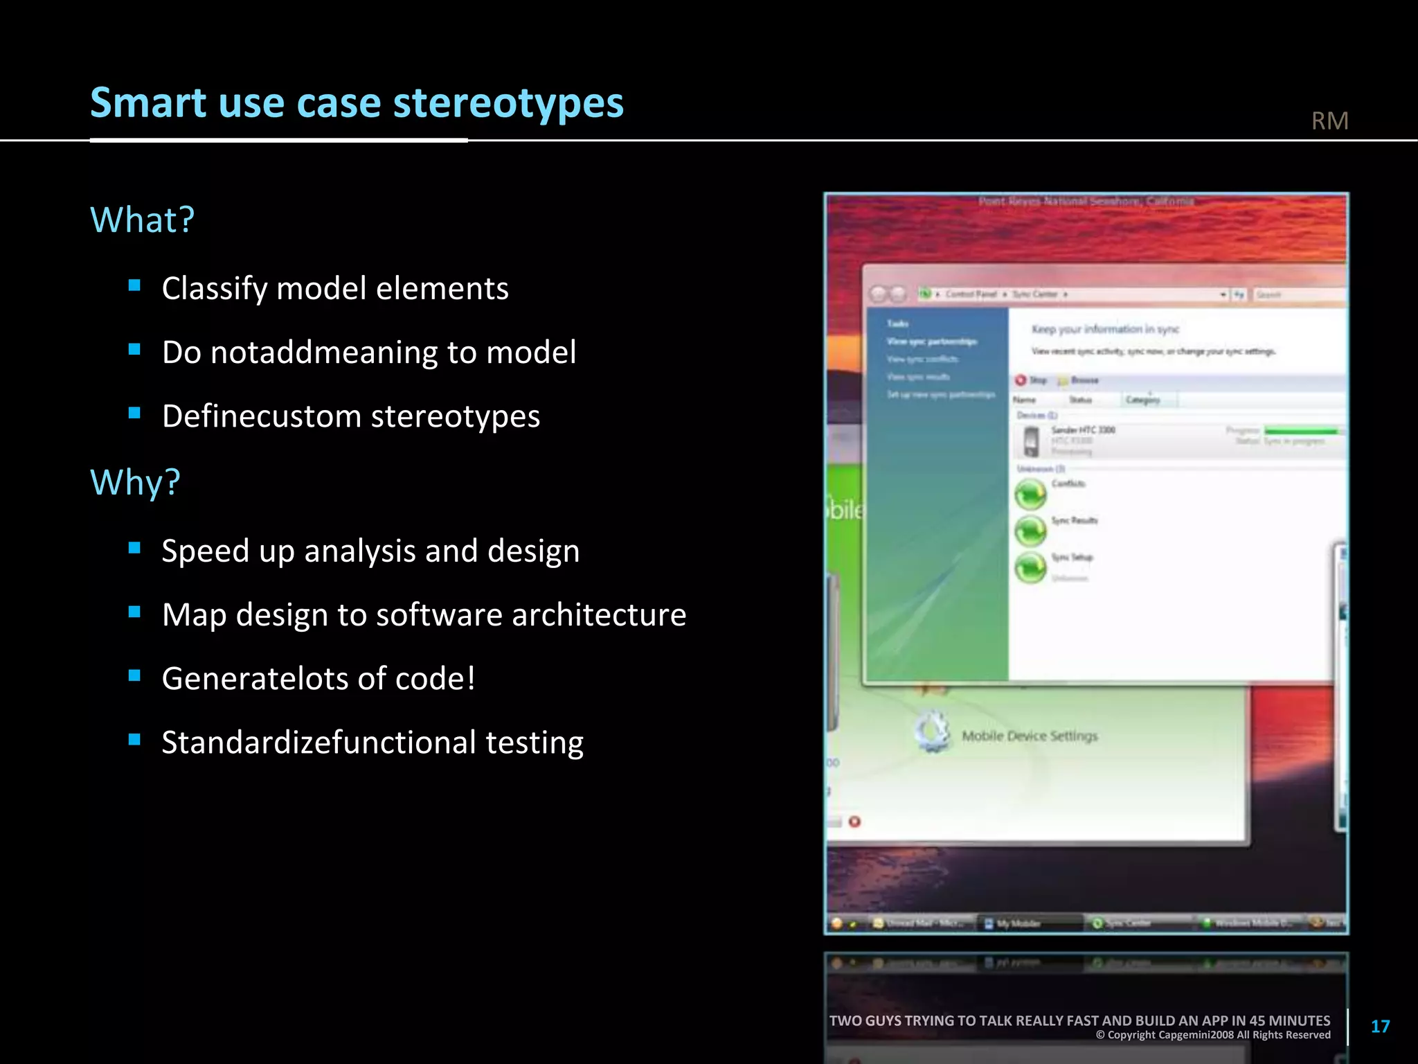This screenshot has height=1064, width=1418.
Task: Expand Control Panel breadcrumb arrow
Action: (x=1005, y=294)
